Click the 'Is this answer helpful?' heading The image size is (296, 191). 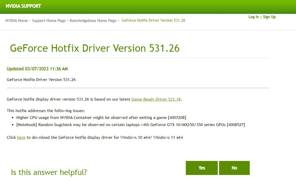point(49,172)
